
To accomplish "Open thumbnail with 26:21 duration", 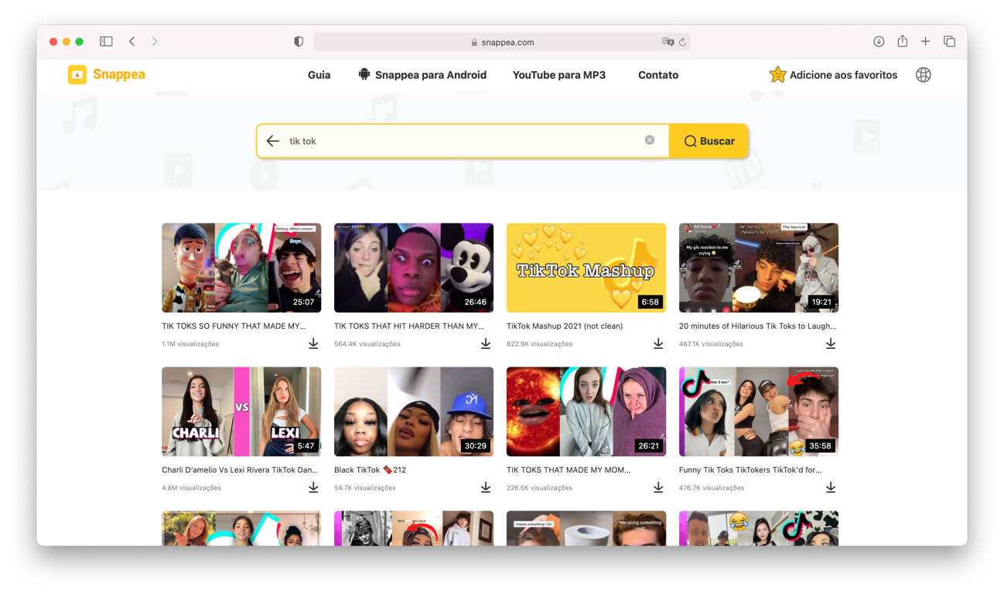I will tap(586, 411).
